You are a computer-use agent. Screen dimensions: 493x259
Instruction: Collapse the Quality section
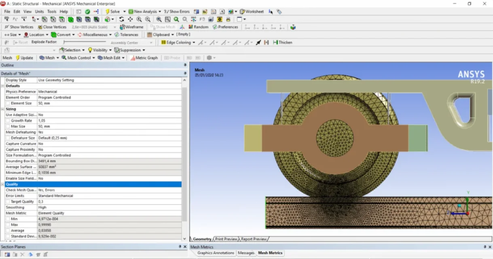click(x=2, y=184)
